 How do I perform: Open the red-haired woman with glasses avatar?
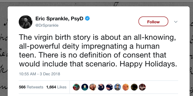(x=126, y=87)
